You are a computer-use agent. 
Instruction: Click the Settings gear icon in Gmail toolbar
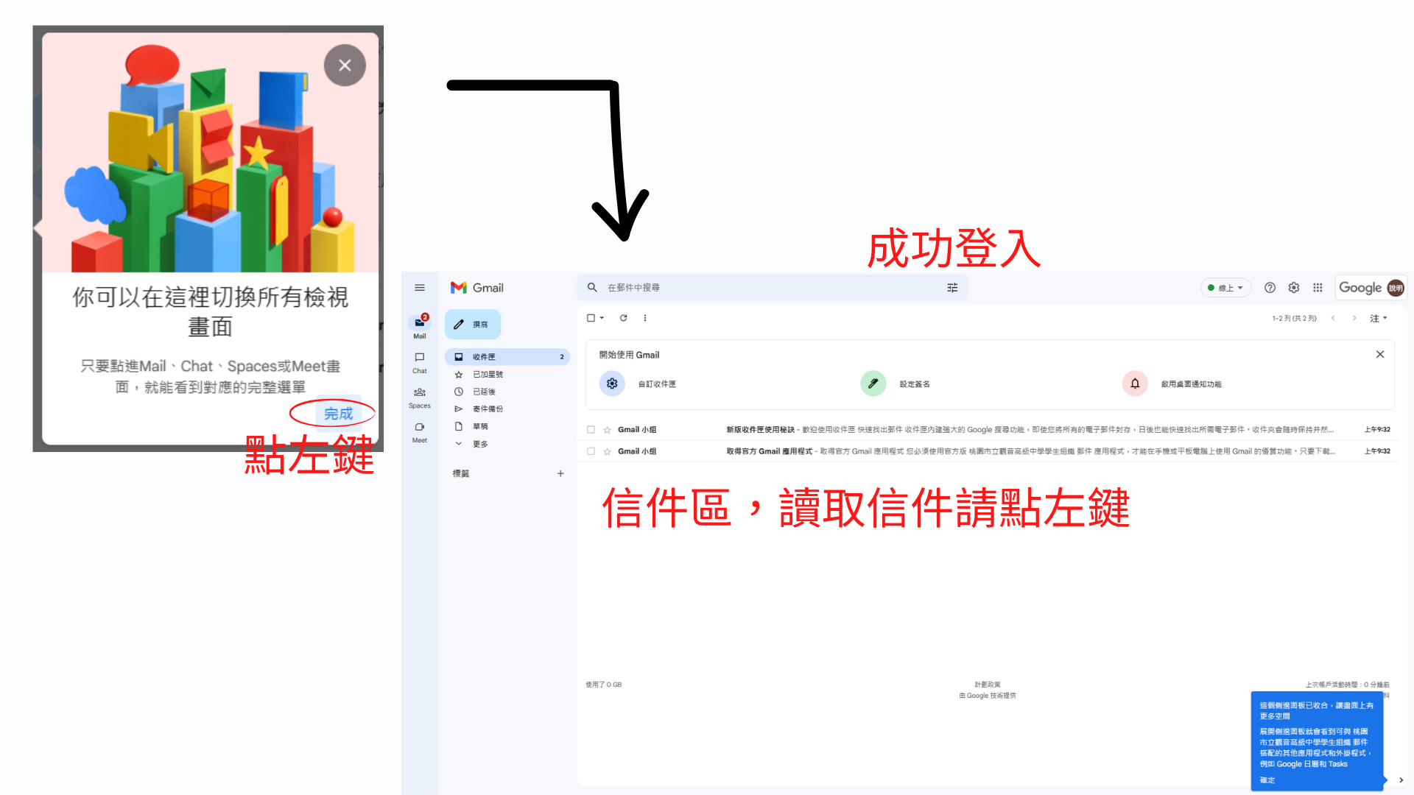(x=1292, y=287)
